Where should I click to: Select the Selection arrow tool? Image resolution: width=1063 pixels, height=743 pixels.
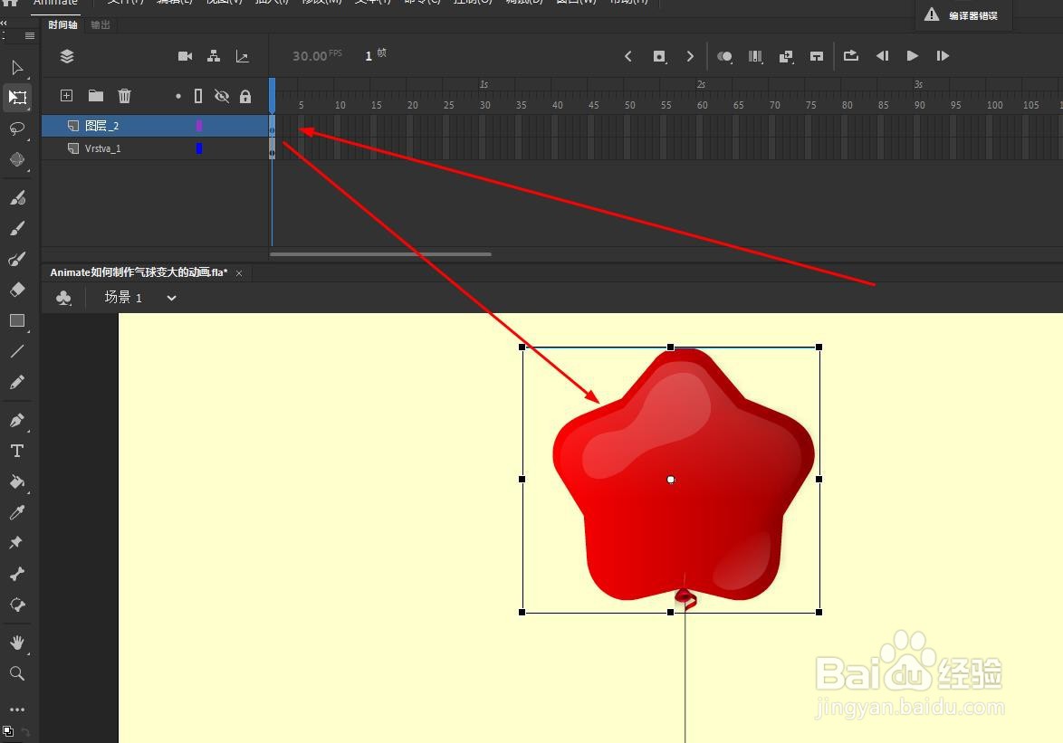(17, 68)
